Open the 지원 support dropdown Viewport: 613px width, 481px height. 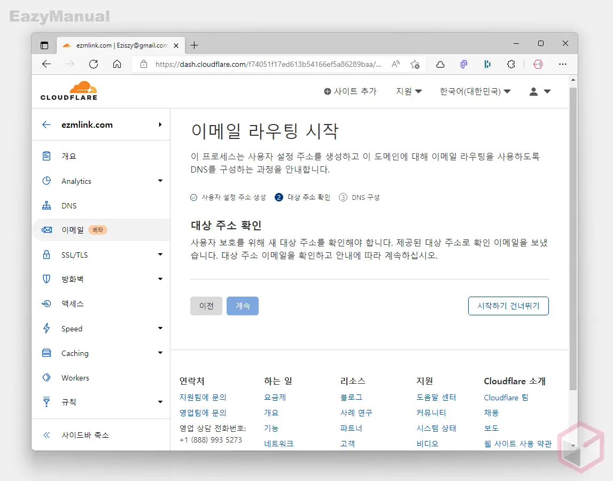click(x=408, y=91)
